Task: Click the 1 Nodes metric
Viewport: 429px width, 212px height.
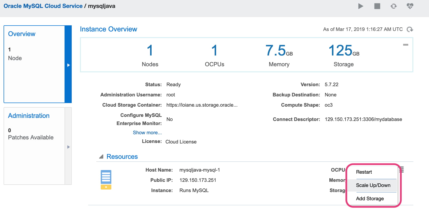Action: pyautogui.click(x=150, y=55)
